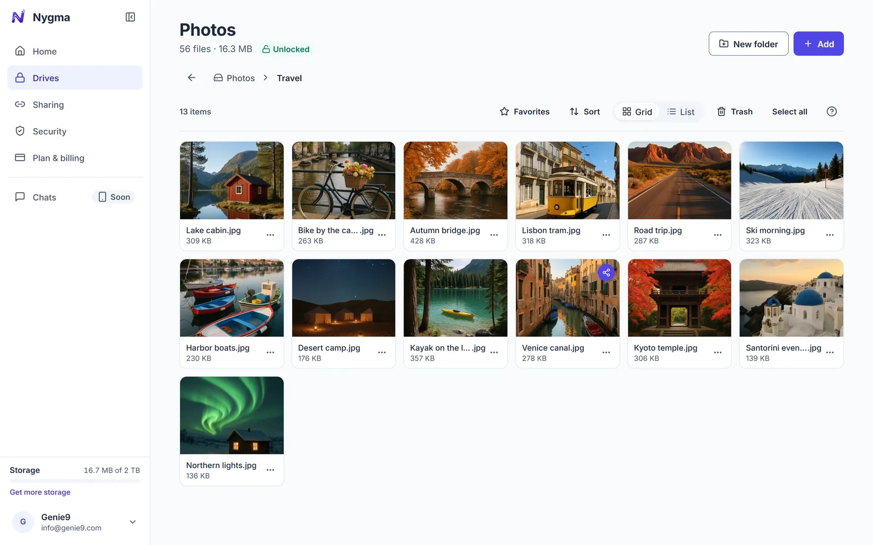Open more options for Ski morning.jpg
The image size is (873, 545).
click(x=829, y=235)
